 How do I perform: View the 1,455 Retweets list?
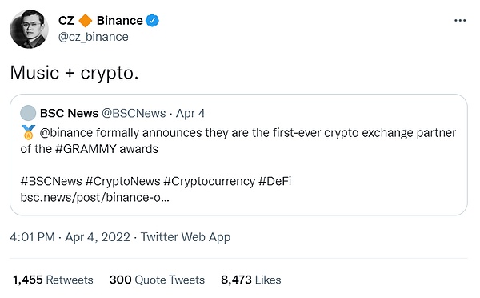[53, 280]
